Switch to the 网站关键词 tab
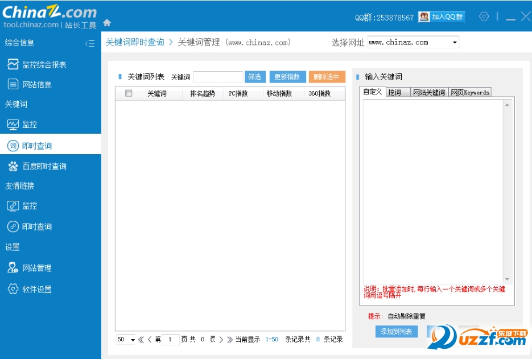 (429, 92)
